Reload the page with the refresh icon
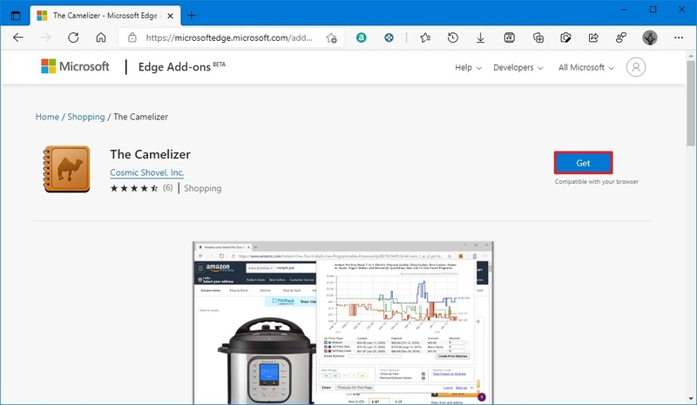697x405 pixels. (73, 37)
